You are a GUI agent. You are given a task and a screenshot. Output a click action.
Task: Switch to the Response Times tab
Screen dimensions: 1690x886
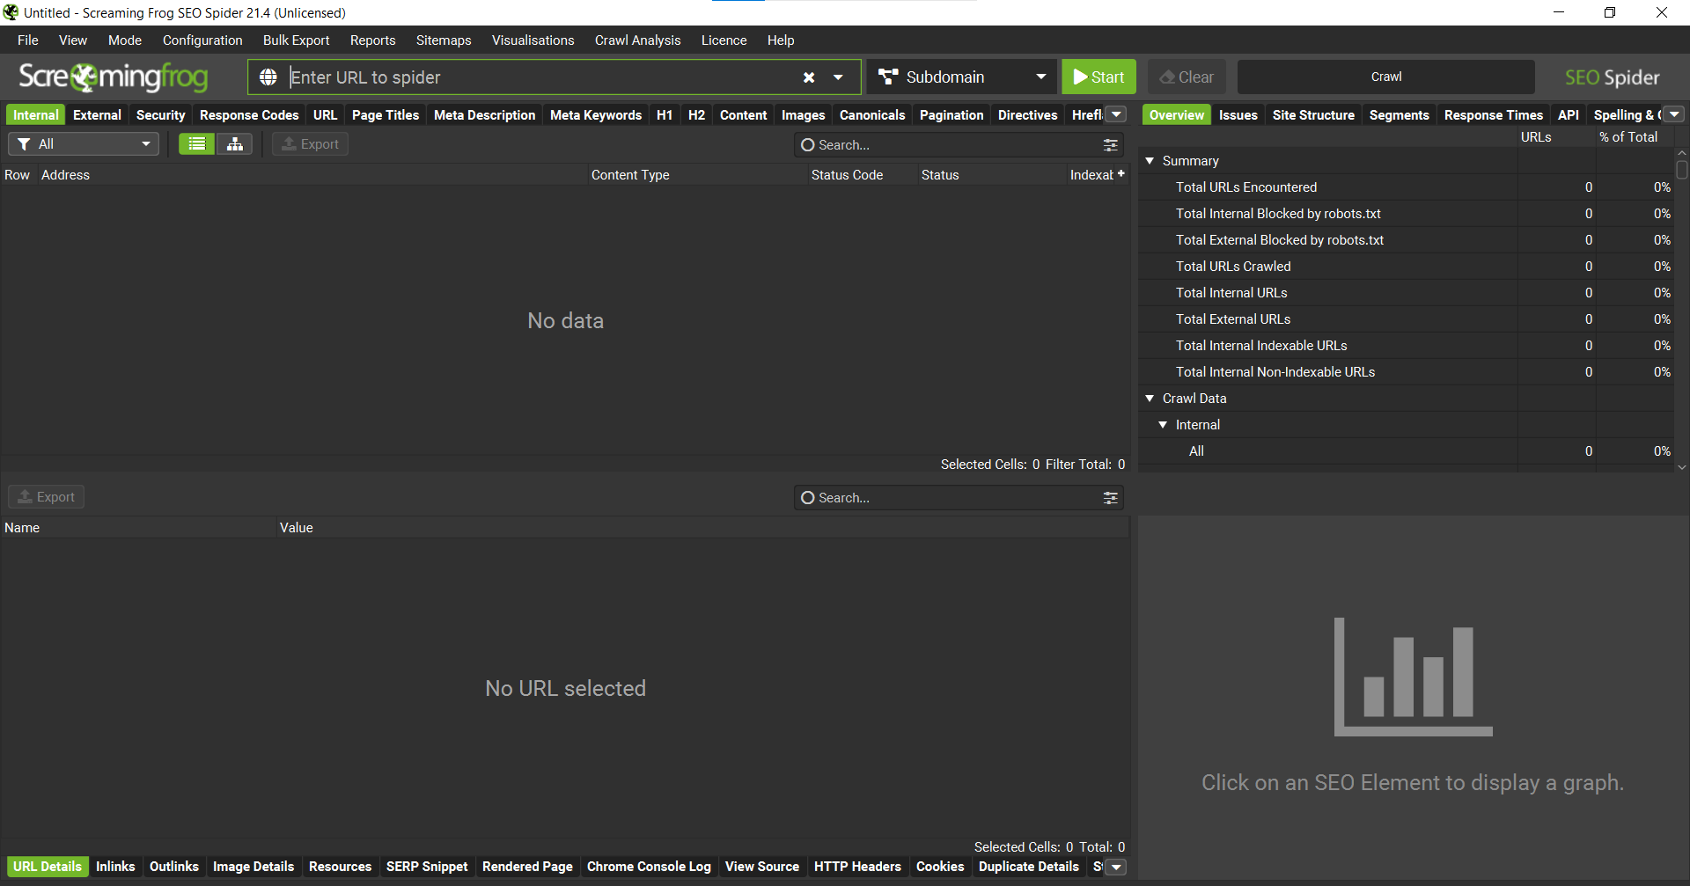coord(1493,115)
